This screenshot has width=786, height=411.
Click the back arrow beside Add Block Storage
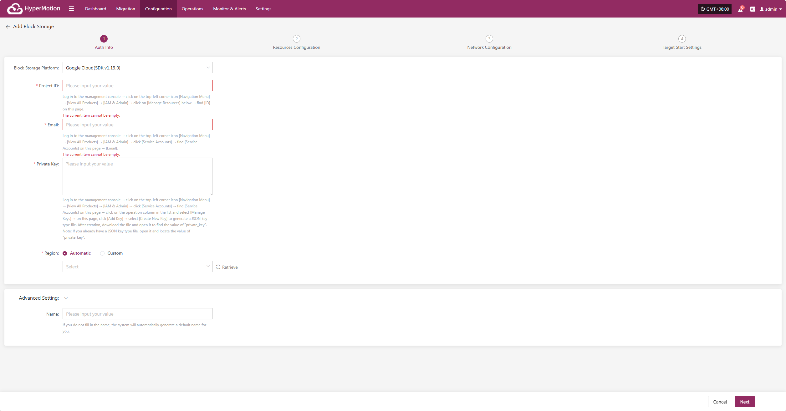tap(8, 27)
